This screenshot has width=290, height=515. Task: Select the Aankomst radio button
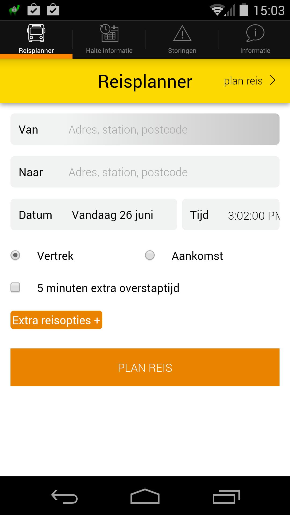coord(150,255)
